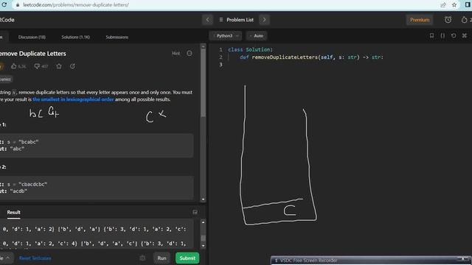Image resolution: width=472 pixels, height=265 pixels.
Task: Click the console layout icon beside Result
Action: click(195, 212)
